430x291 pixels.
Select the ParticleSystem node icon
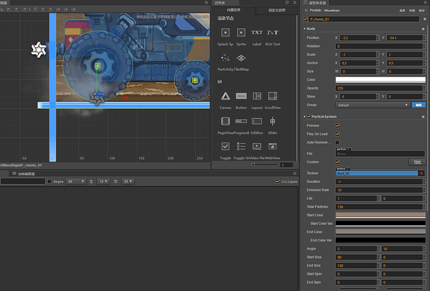tap(225, 58)
